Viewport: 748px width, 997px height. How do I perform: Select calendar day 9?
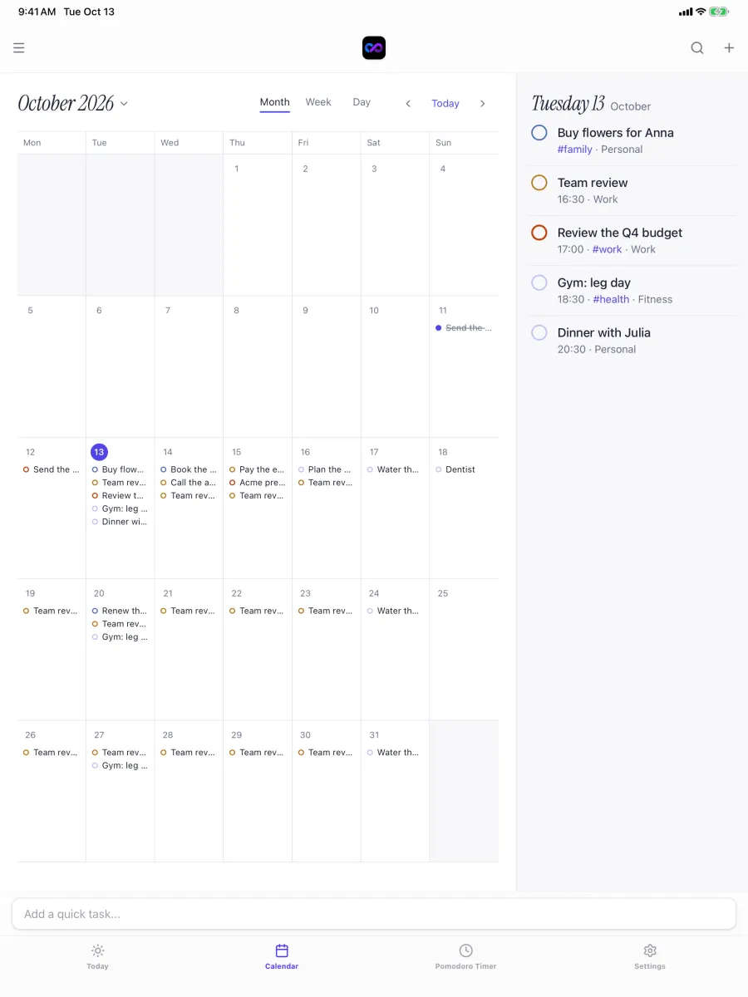(305, 311)
